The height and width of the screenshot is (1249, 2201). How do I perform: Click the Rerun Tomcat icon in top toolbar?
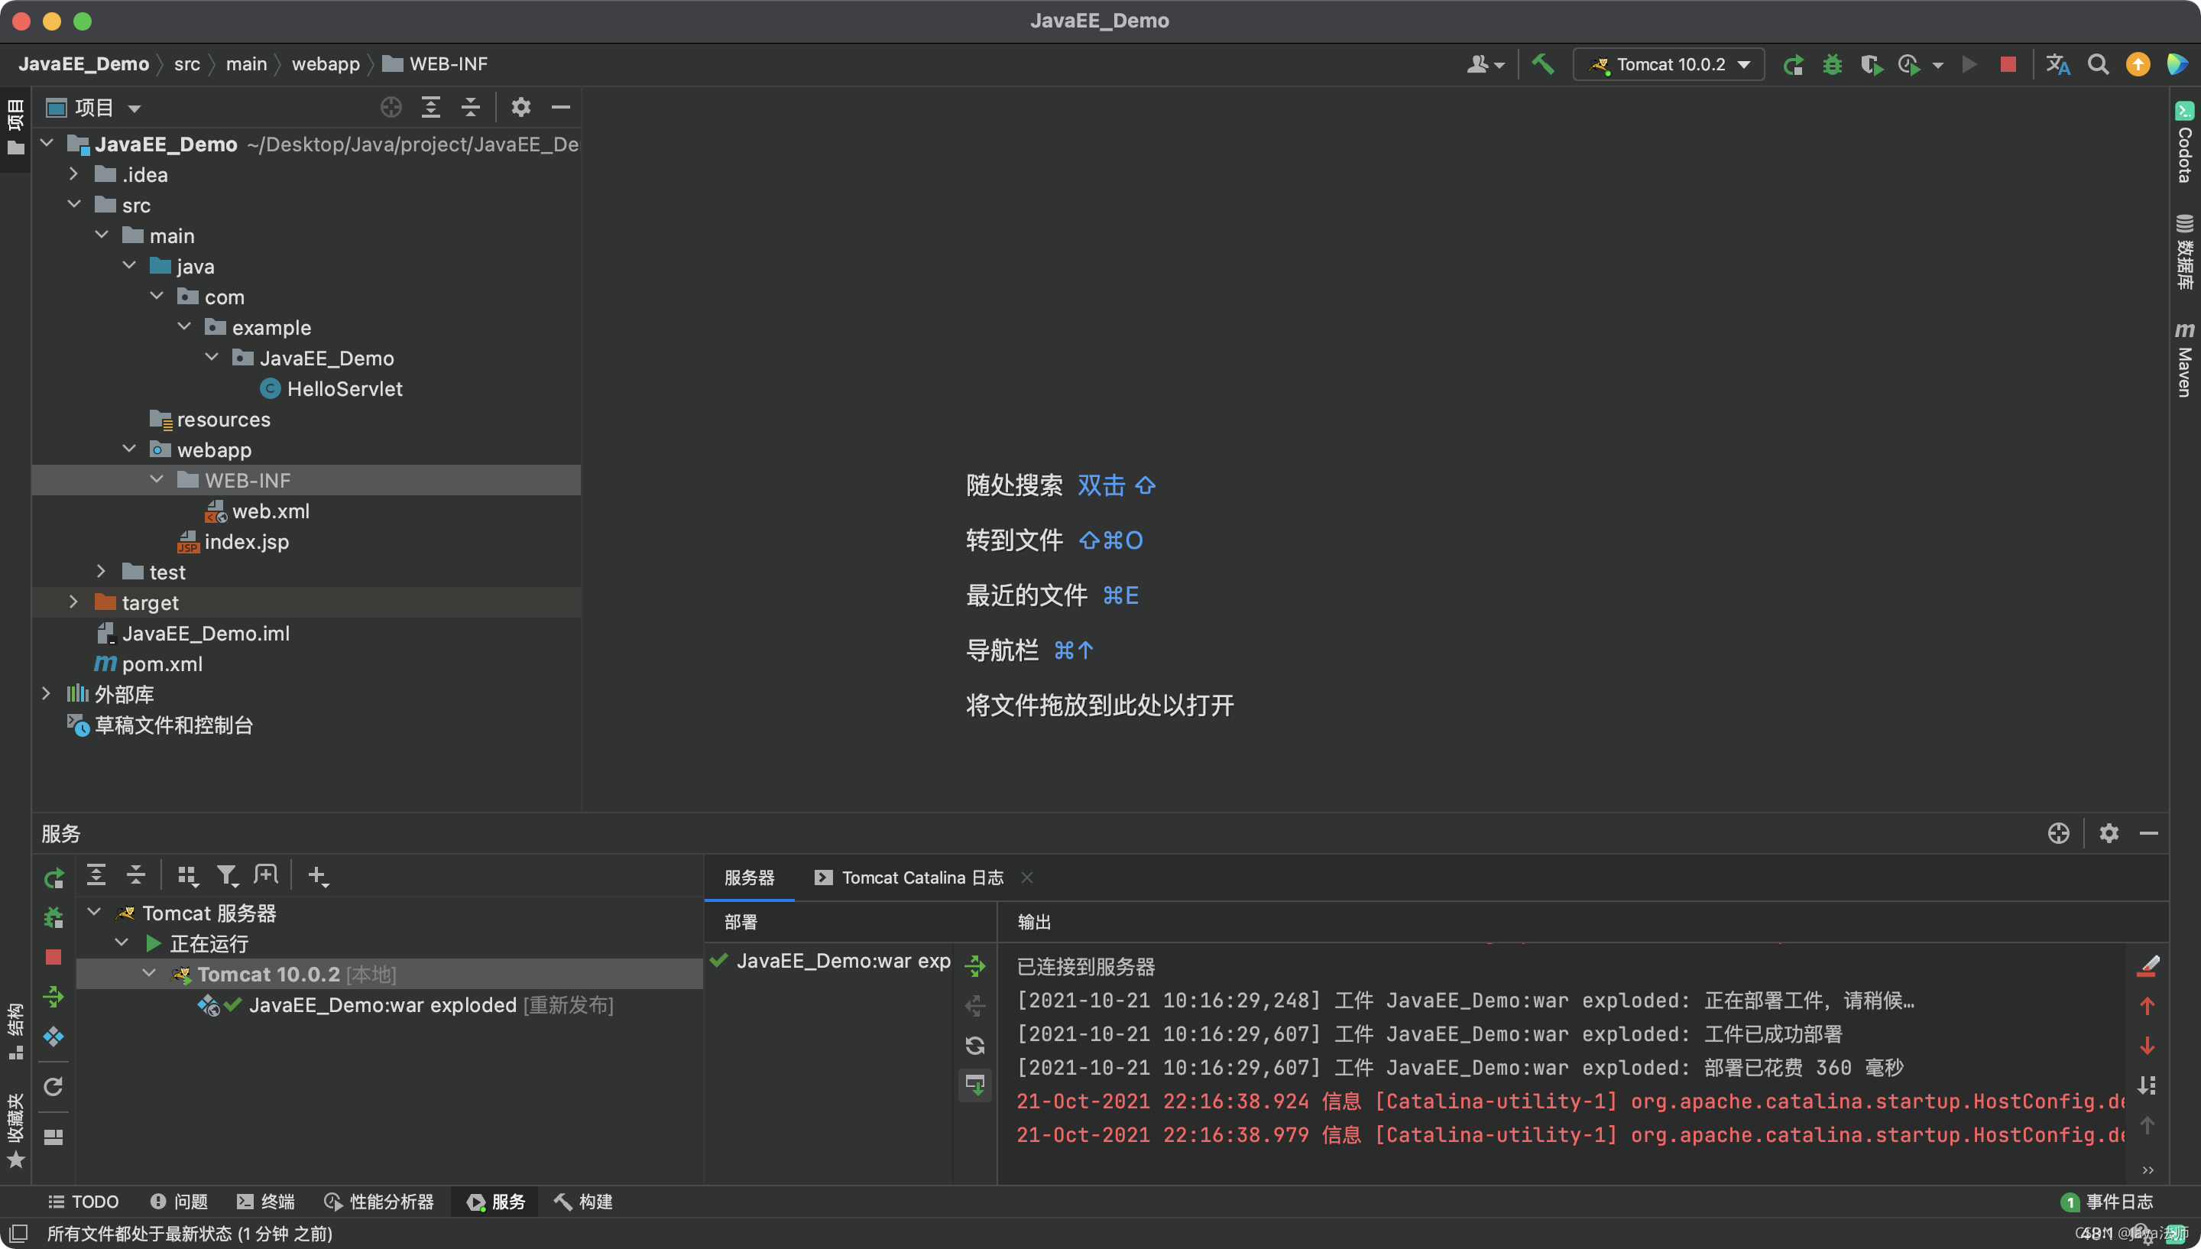(1793, 64)
